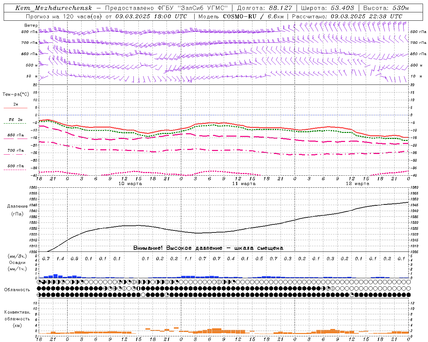Click the Долгота: 88.127 header field
Screen dimensions: 428x342
pyautogui.click(x=264, y=8)
